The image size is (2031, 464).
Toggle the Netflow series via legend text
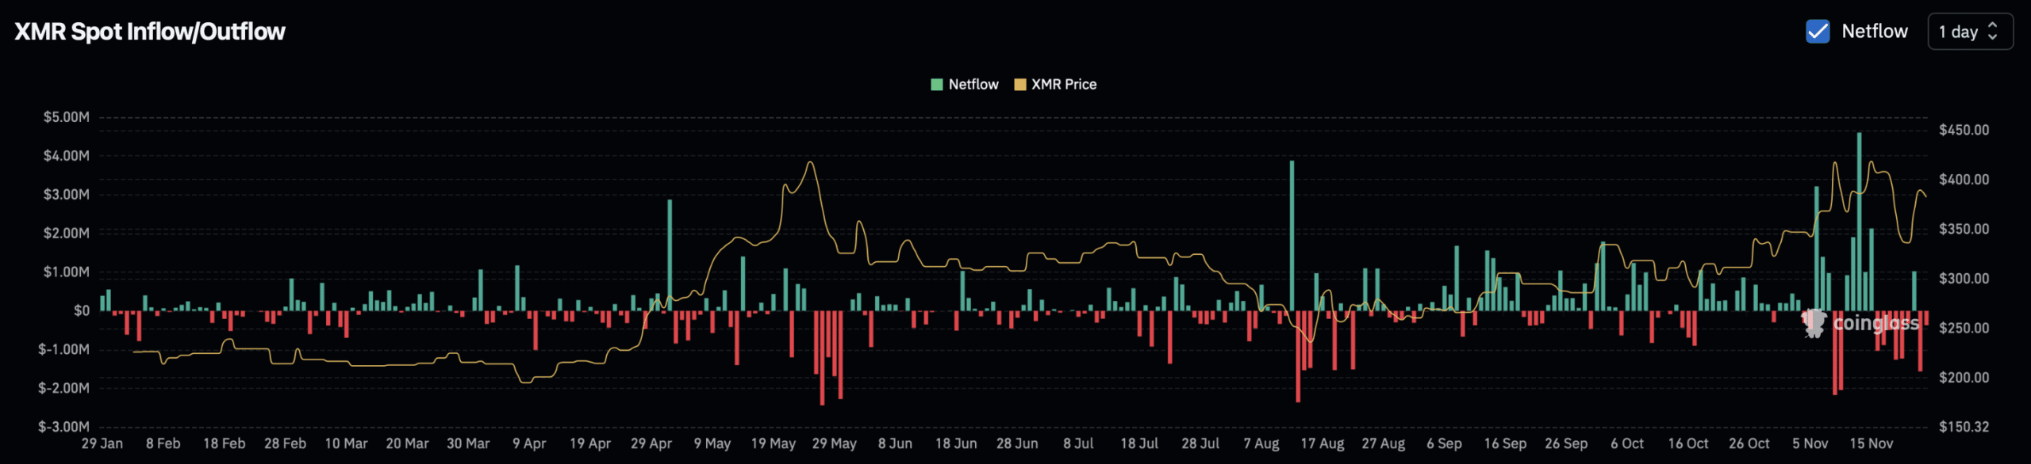973,85
